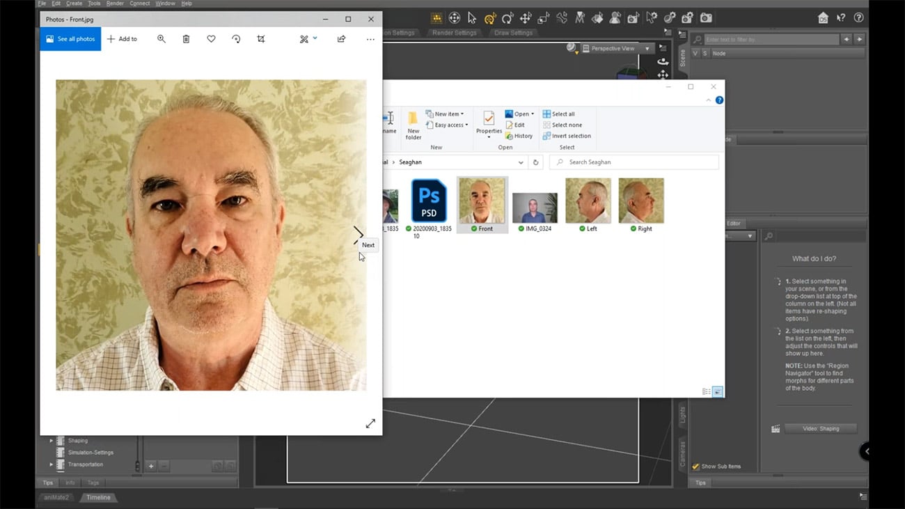Expand the Shaping tree item
Image resolution: width=905 pixels, height=509 pixels.
click(51, 441)
